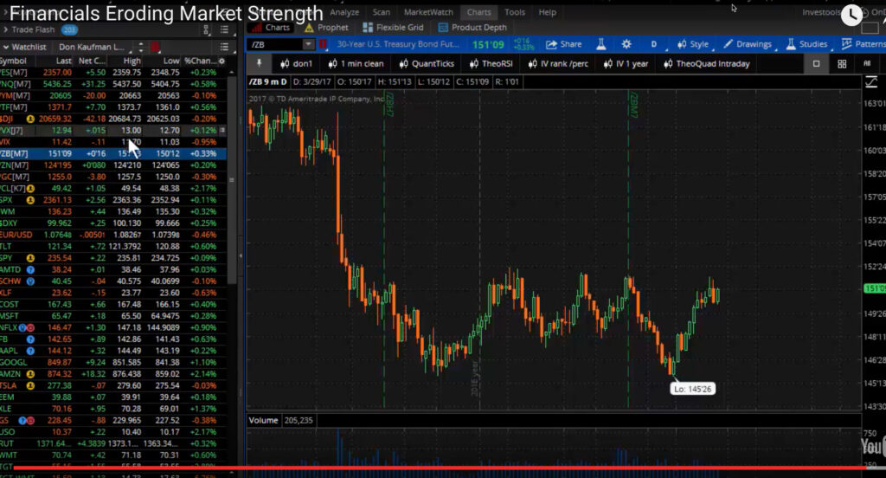886x478 pixels.
Task: Click the yellow icon beside SPY
Action: pyautogui.click(x=30, y=258)
